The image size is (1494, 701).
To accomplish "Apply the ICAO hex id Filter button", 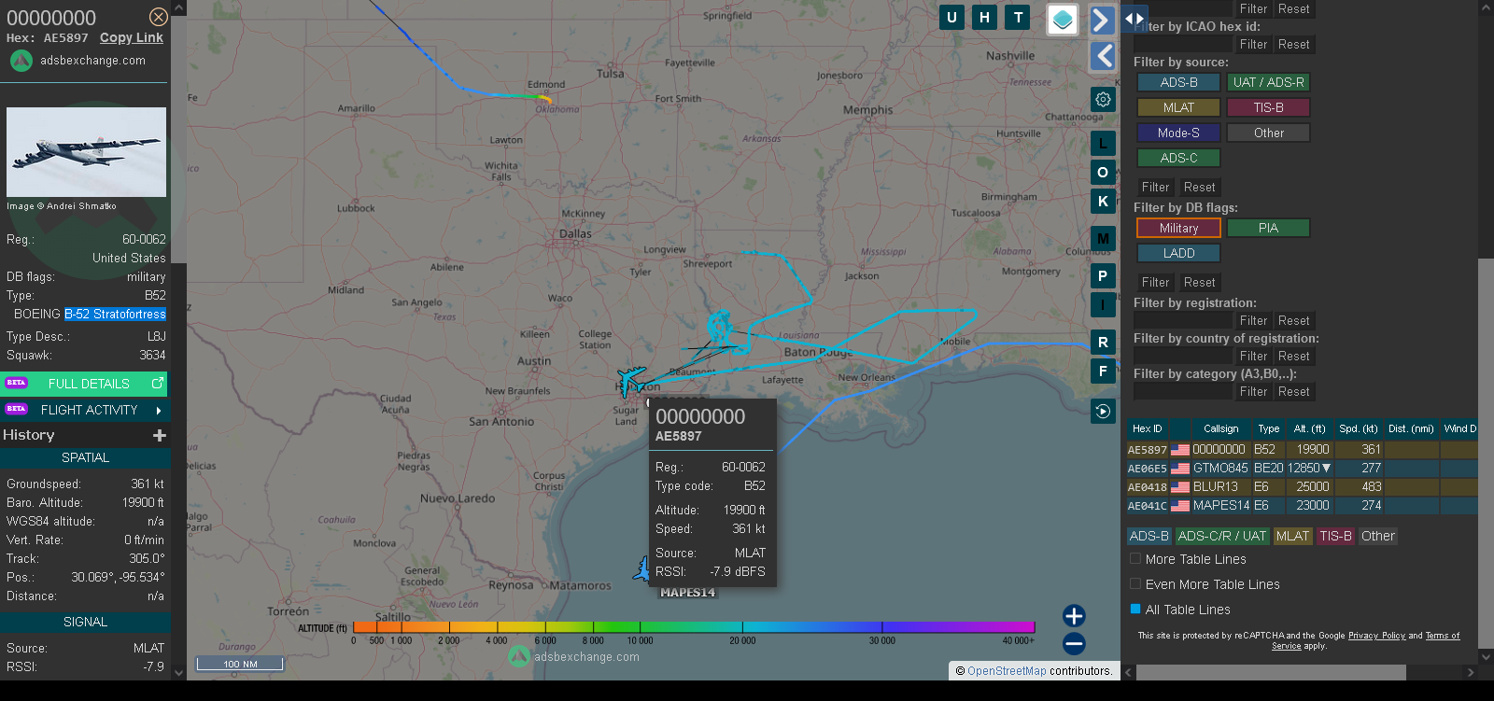I will [x=1253, y=44].
